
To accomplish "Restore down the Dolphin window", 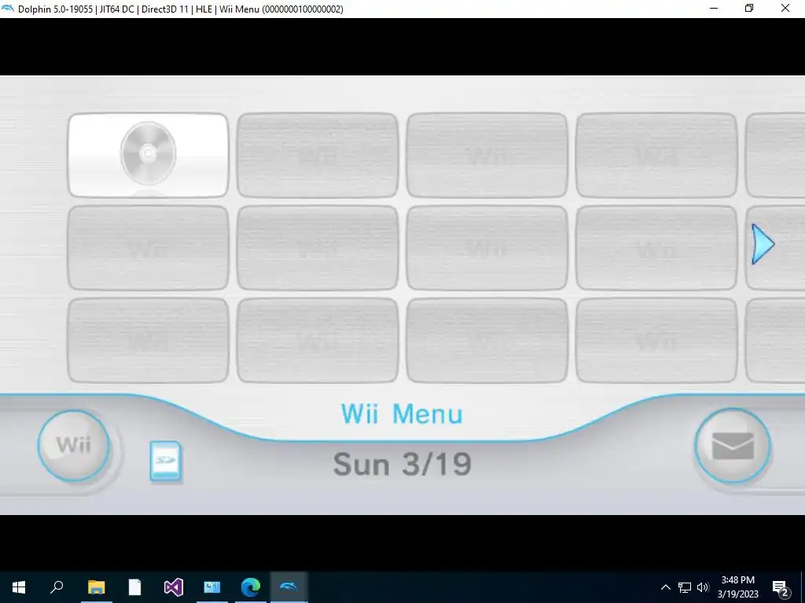I will click(749, 8).
